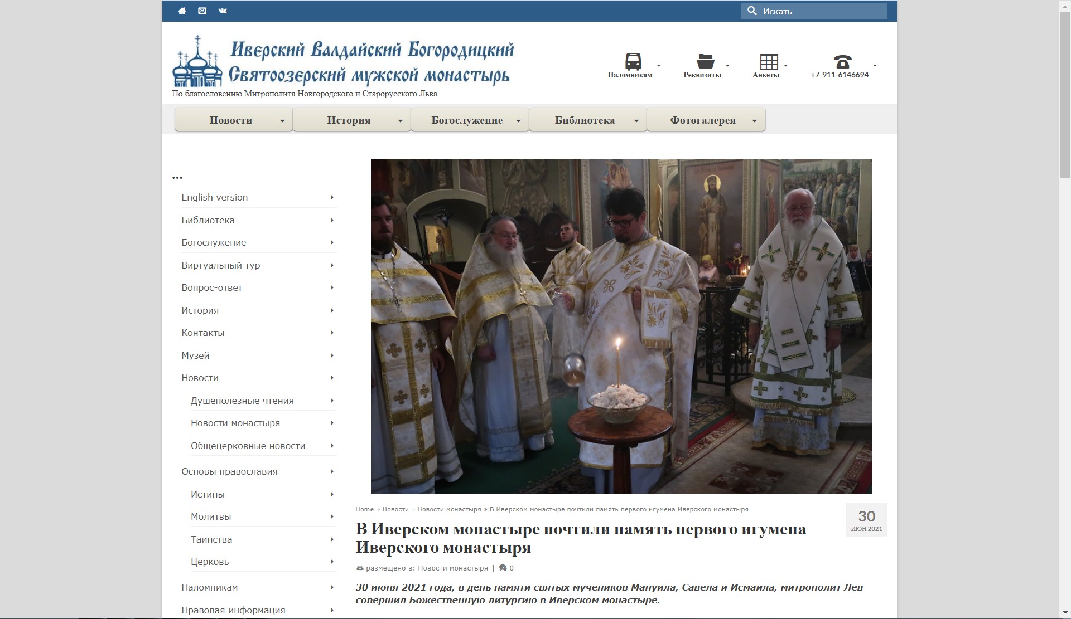Open the VK social network icon
Viewport: 1071px width, 619px height.
point(223,11)
